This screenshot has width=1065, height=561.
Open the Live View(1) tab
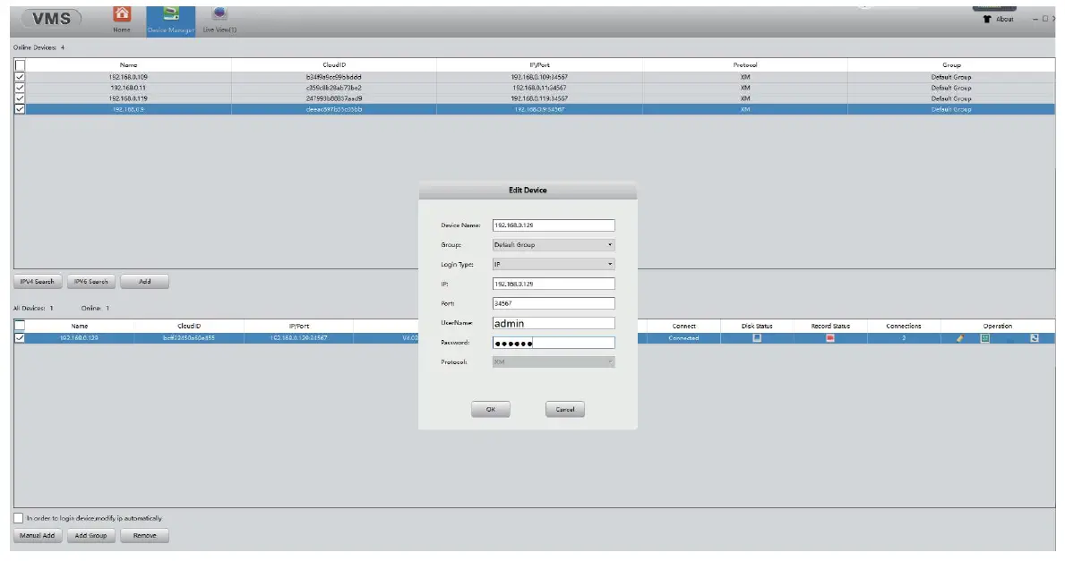(x=219, y=21)
